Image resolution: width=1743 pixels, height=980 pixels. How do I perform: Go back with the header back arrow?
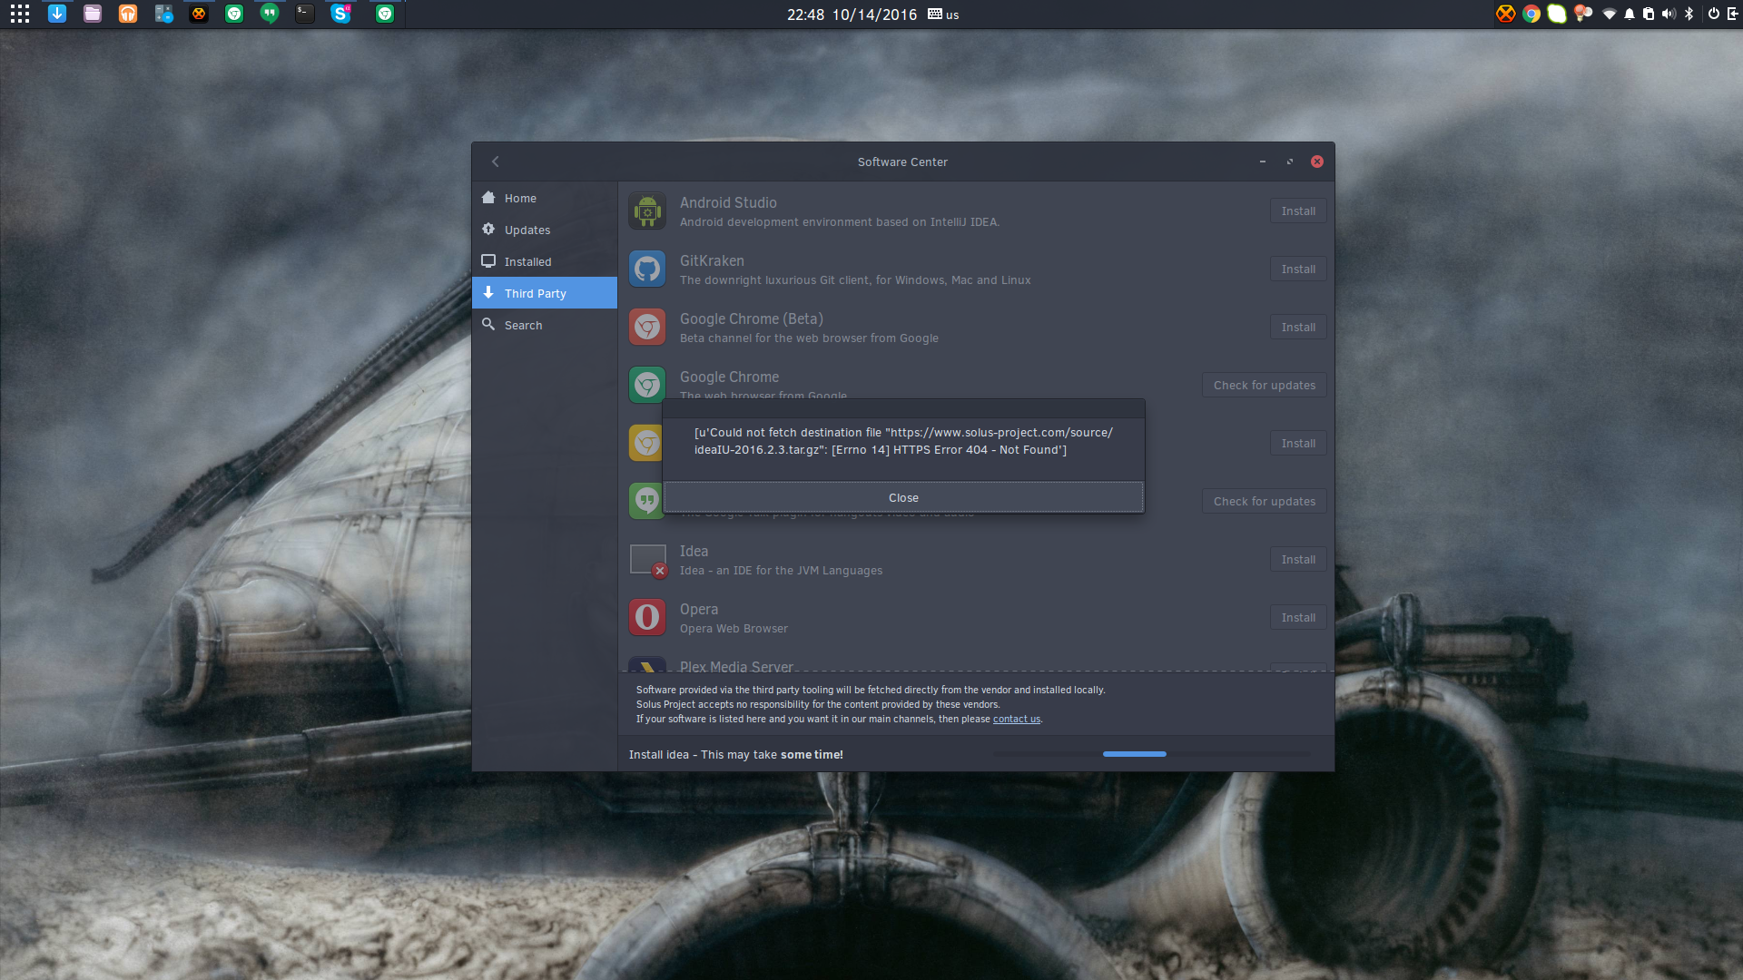(496, 162)
